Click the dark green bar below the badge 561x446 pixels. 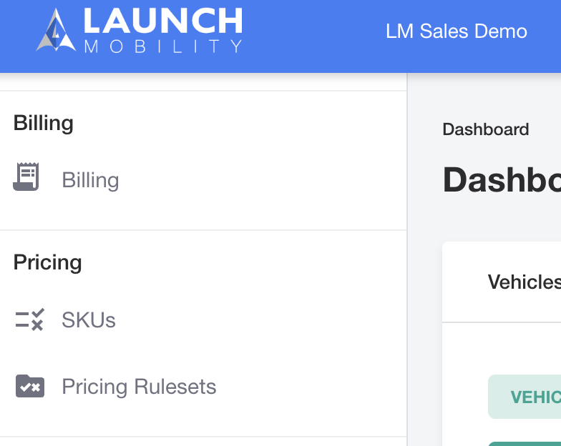point(525,444)
